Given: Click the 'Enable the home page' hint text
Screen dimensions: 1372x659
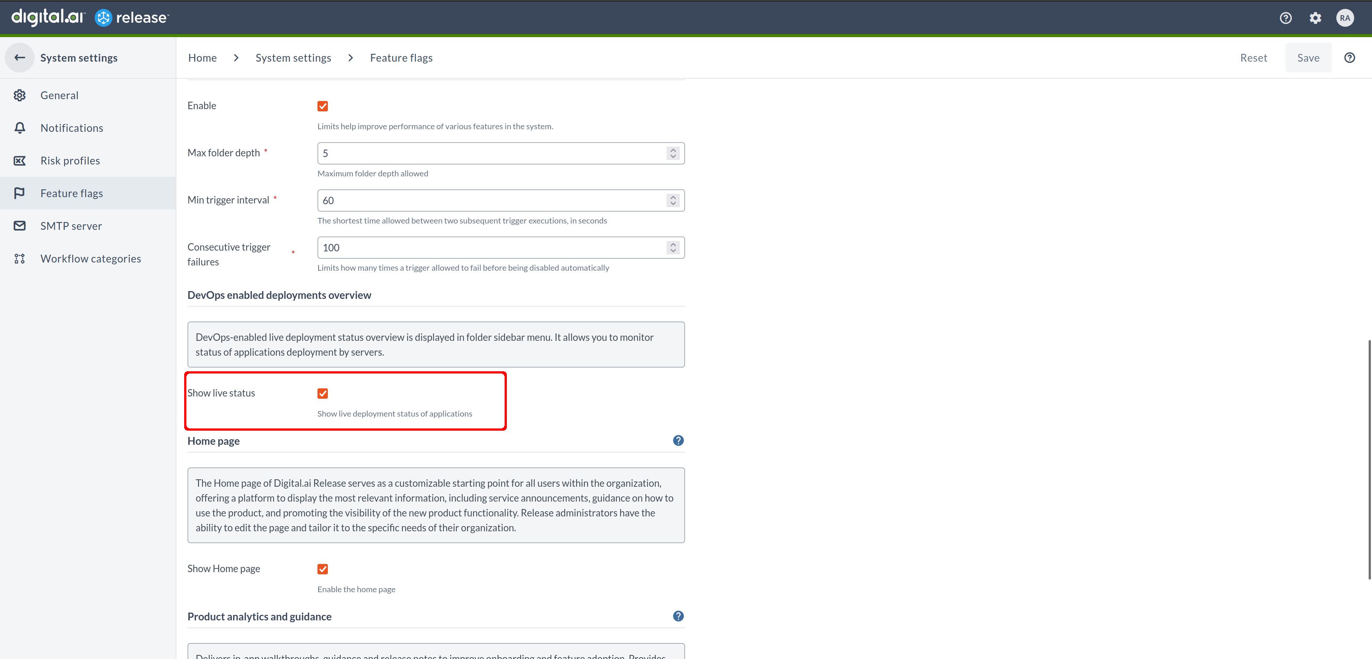Looking at the screenshot, I should coord(356,589).
